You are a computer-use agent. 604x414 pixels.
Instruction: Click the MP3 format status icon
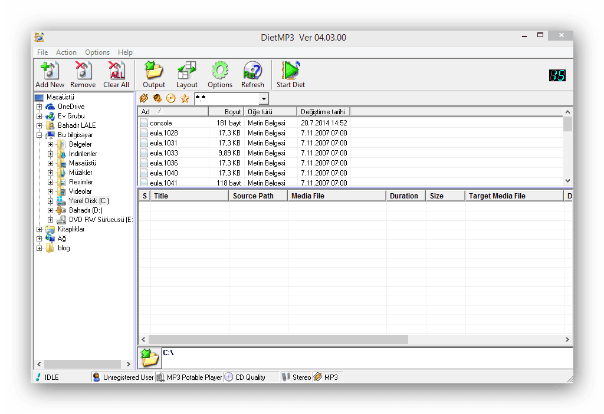point(318,377)
